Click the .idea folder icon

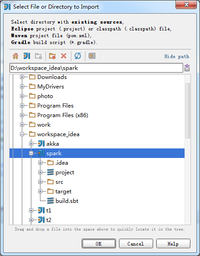pyautogui.click(x=50, y=162)
